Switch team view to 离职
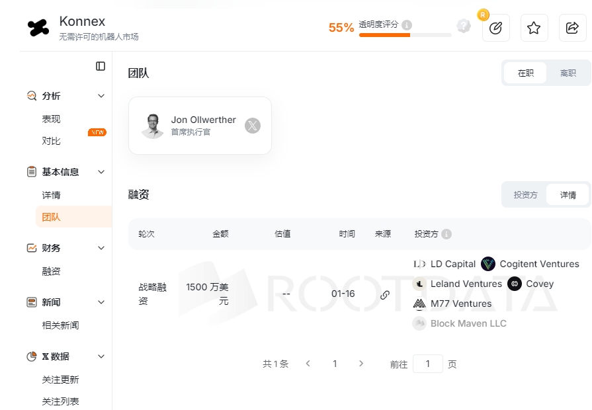 568,73
